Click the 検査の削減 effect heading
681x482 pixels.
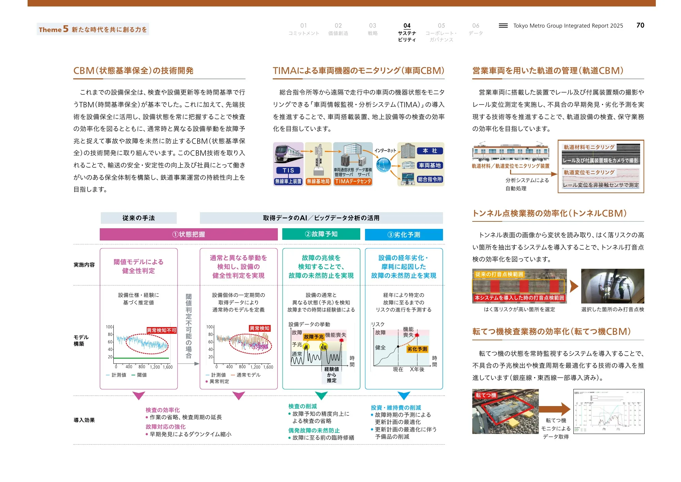(303, 406)
